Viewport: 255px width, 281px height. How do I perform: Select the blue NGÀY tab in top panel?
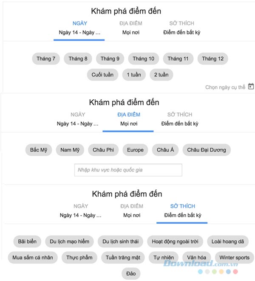(x=79, y=23)
